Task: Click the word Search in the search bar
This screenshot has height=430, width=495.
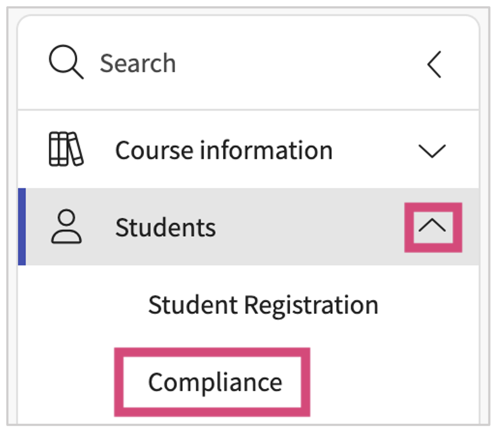Action: click(137, 63)
